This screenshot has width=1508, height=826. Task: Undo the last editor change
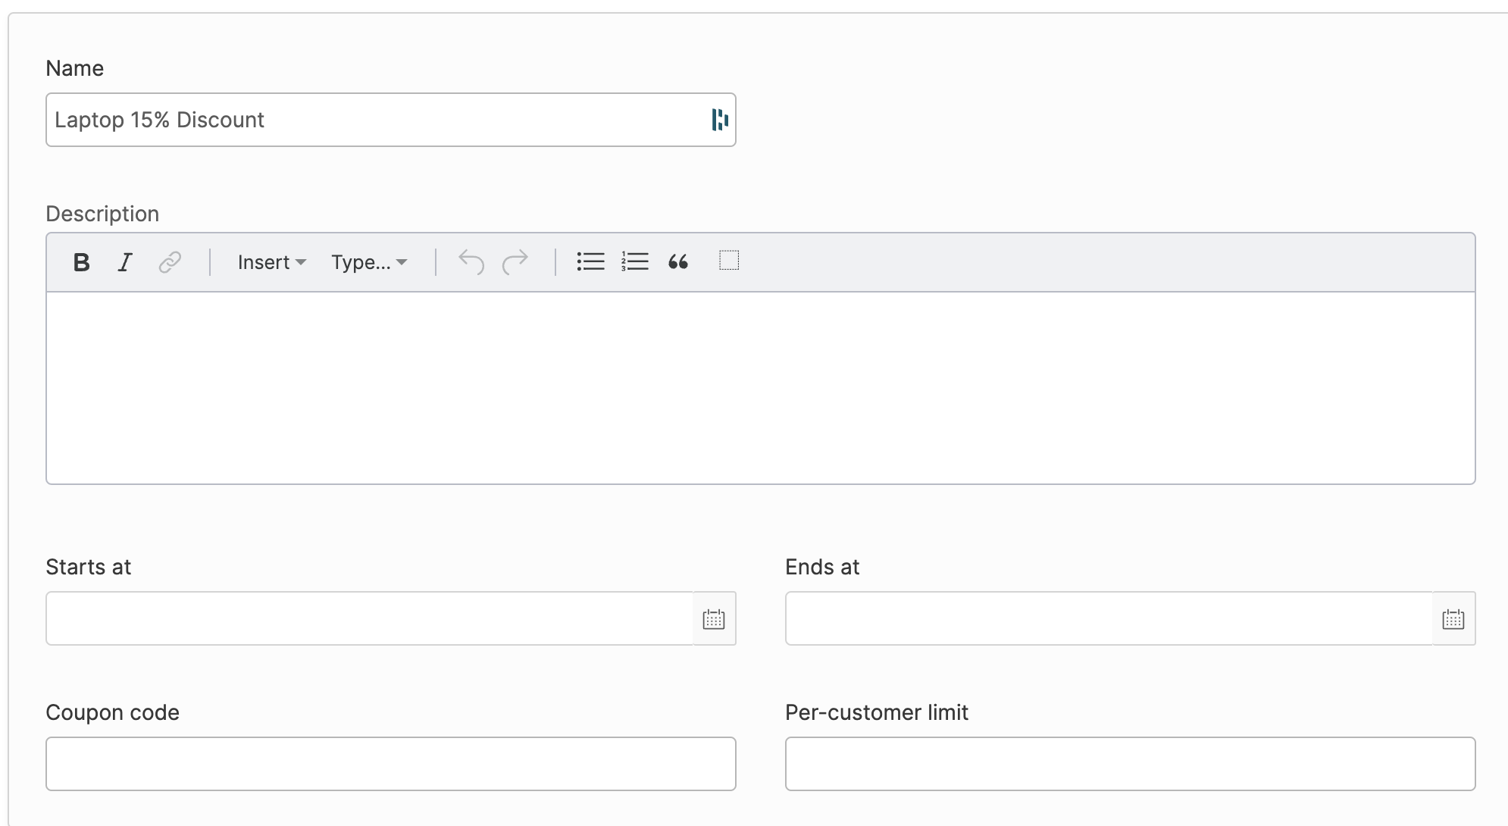pyautogui.click(x=471, y=262)
